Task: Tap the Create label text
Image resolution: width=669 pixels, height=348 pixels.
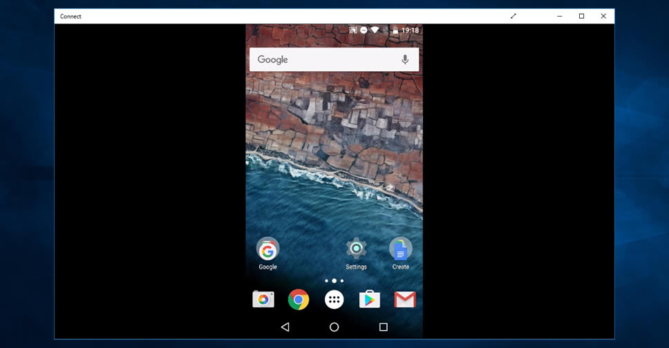Action: pos(401,267)
